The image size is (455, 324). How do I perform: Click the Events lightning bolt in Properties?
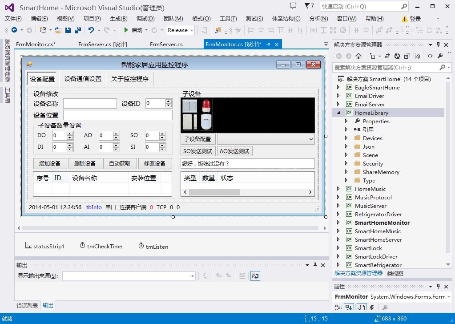coord(372,307)
